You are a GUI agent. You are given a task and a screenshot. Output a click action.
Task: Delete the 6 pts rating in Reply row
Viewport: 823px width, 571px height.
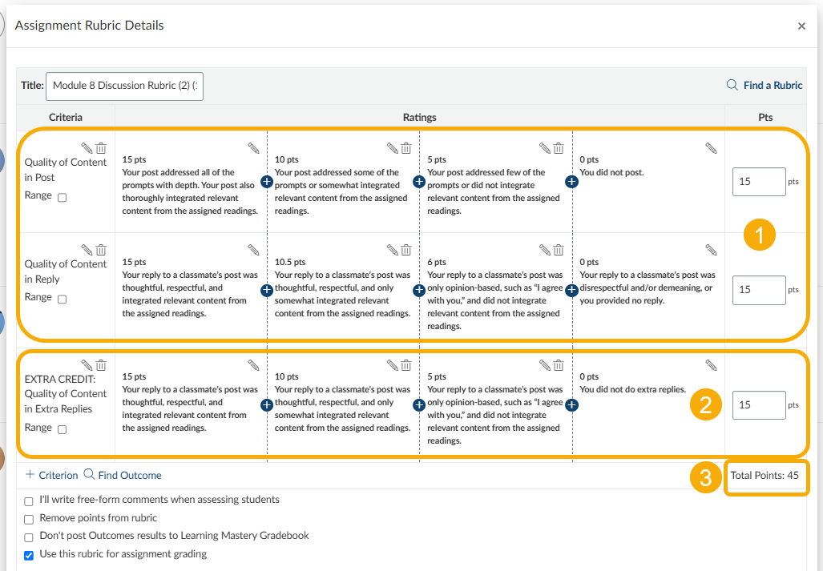[x=559, y=250]
